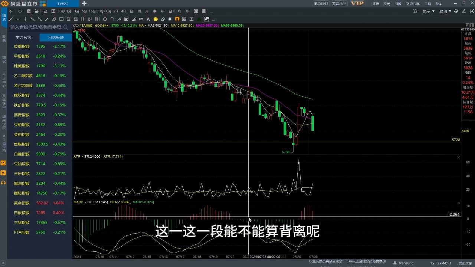Select the zigzag wave line tool

(119, 19)
